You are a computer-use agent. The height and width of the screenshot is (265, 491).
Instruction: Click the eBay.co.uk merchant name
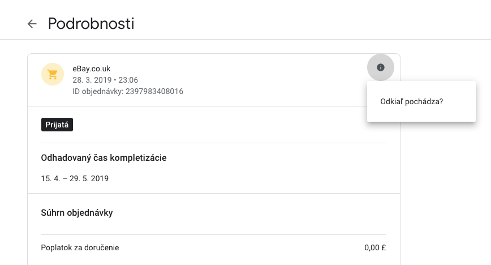coord(92,69)
